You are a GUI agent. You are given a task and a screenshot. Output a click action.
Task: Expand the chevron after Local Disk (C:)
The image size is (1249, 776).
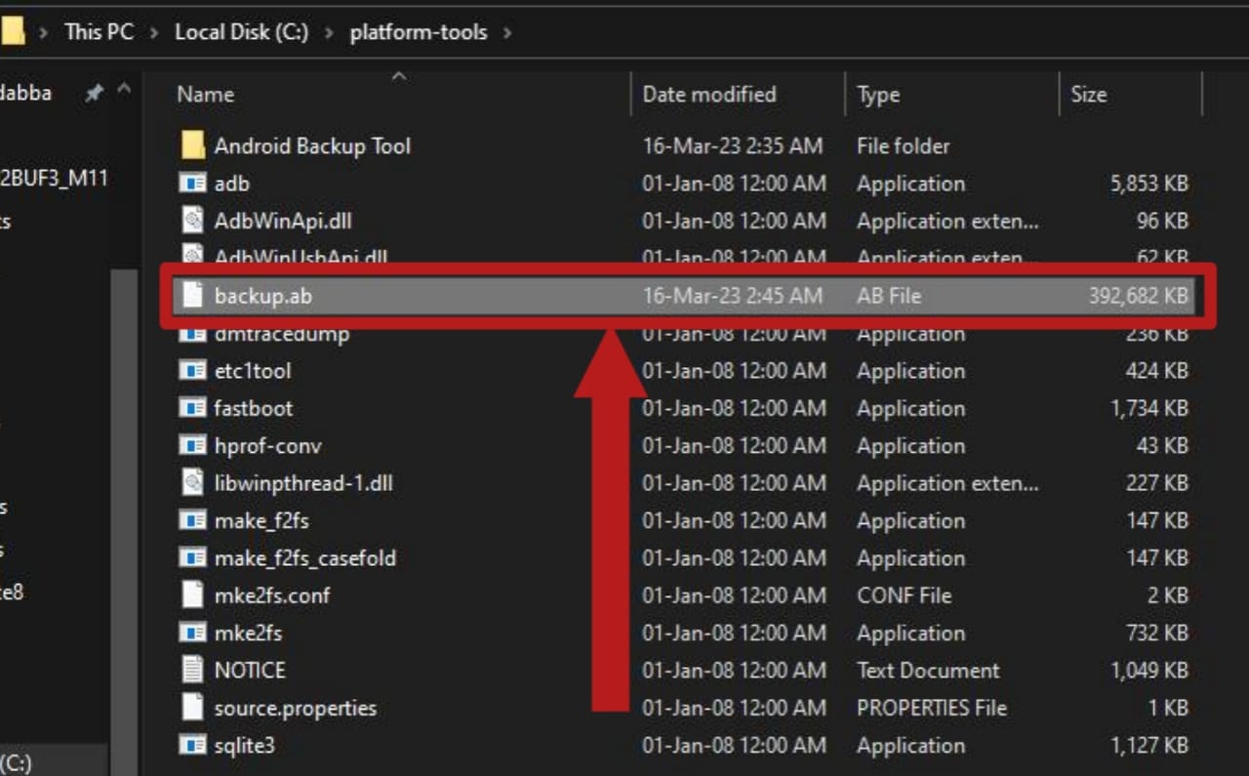pyautogui.click(x=329, y=32)
